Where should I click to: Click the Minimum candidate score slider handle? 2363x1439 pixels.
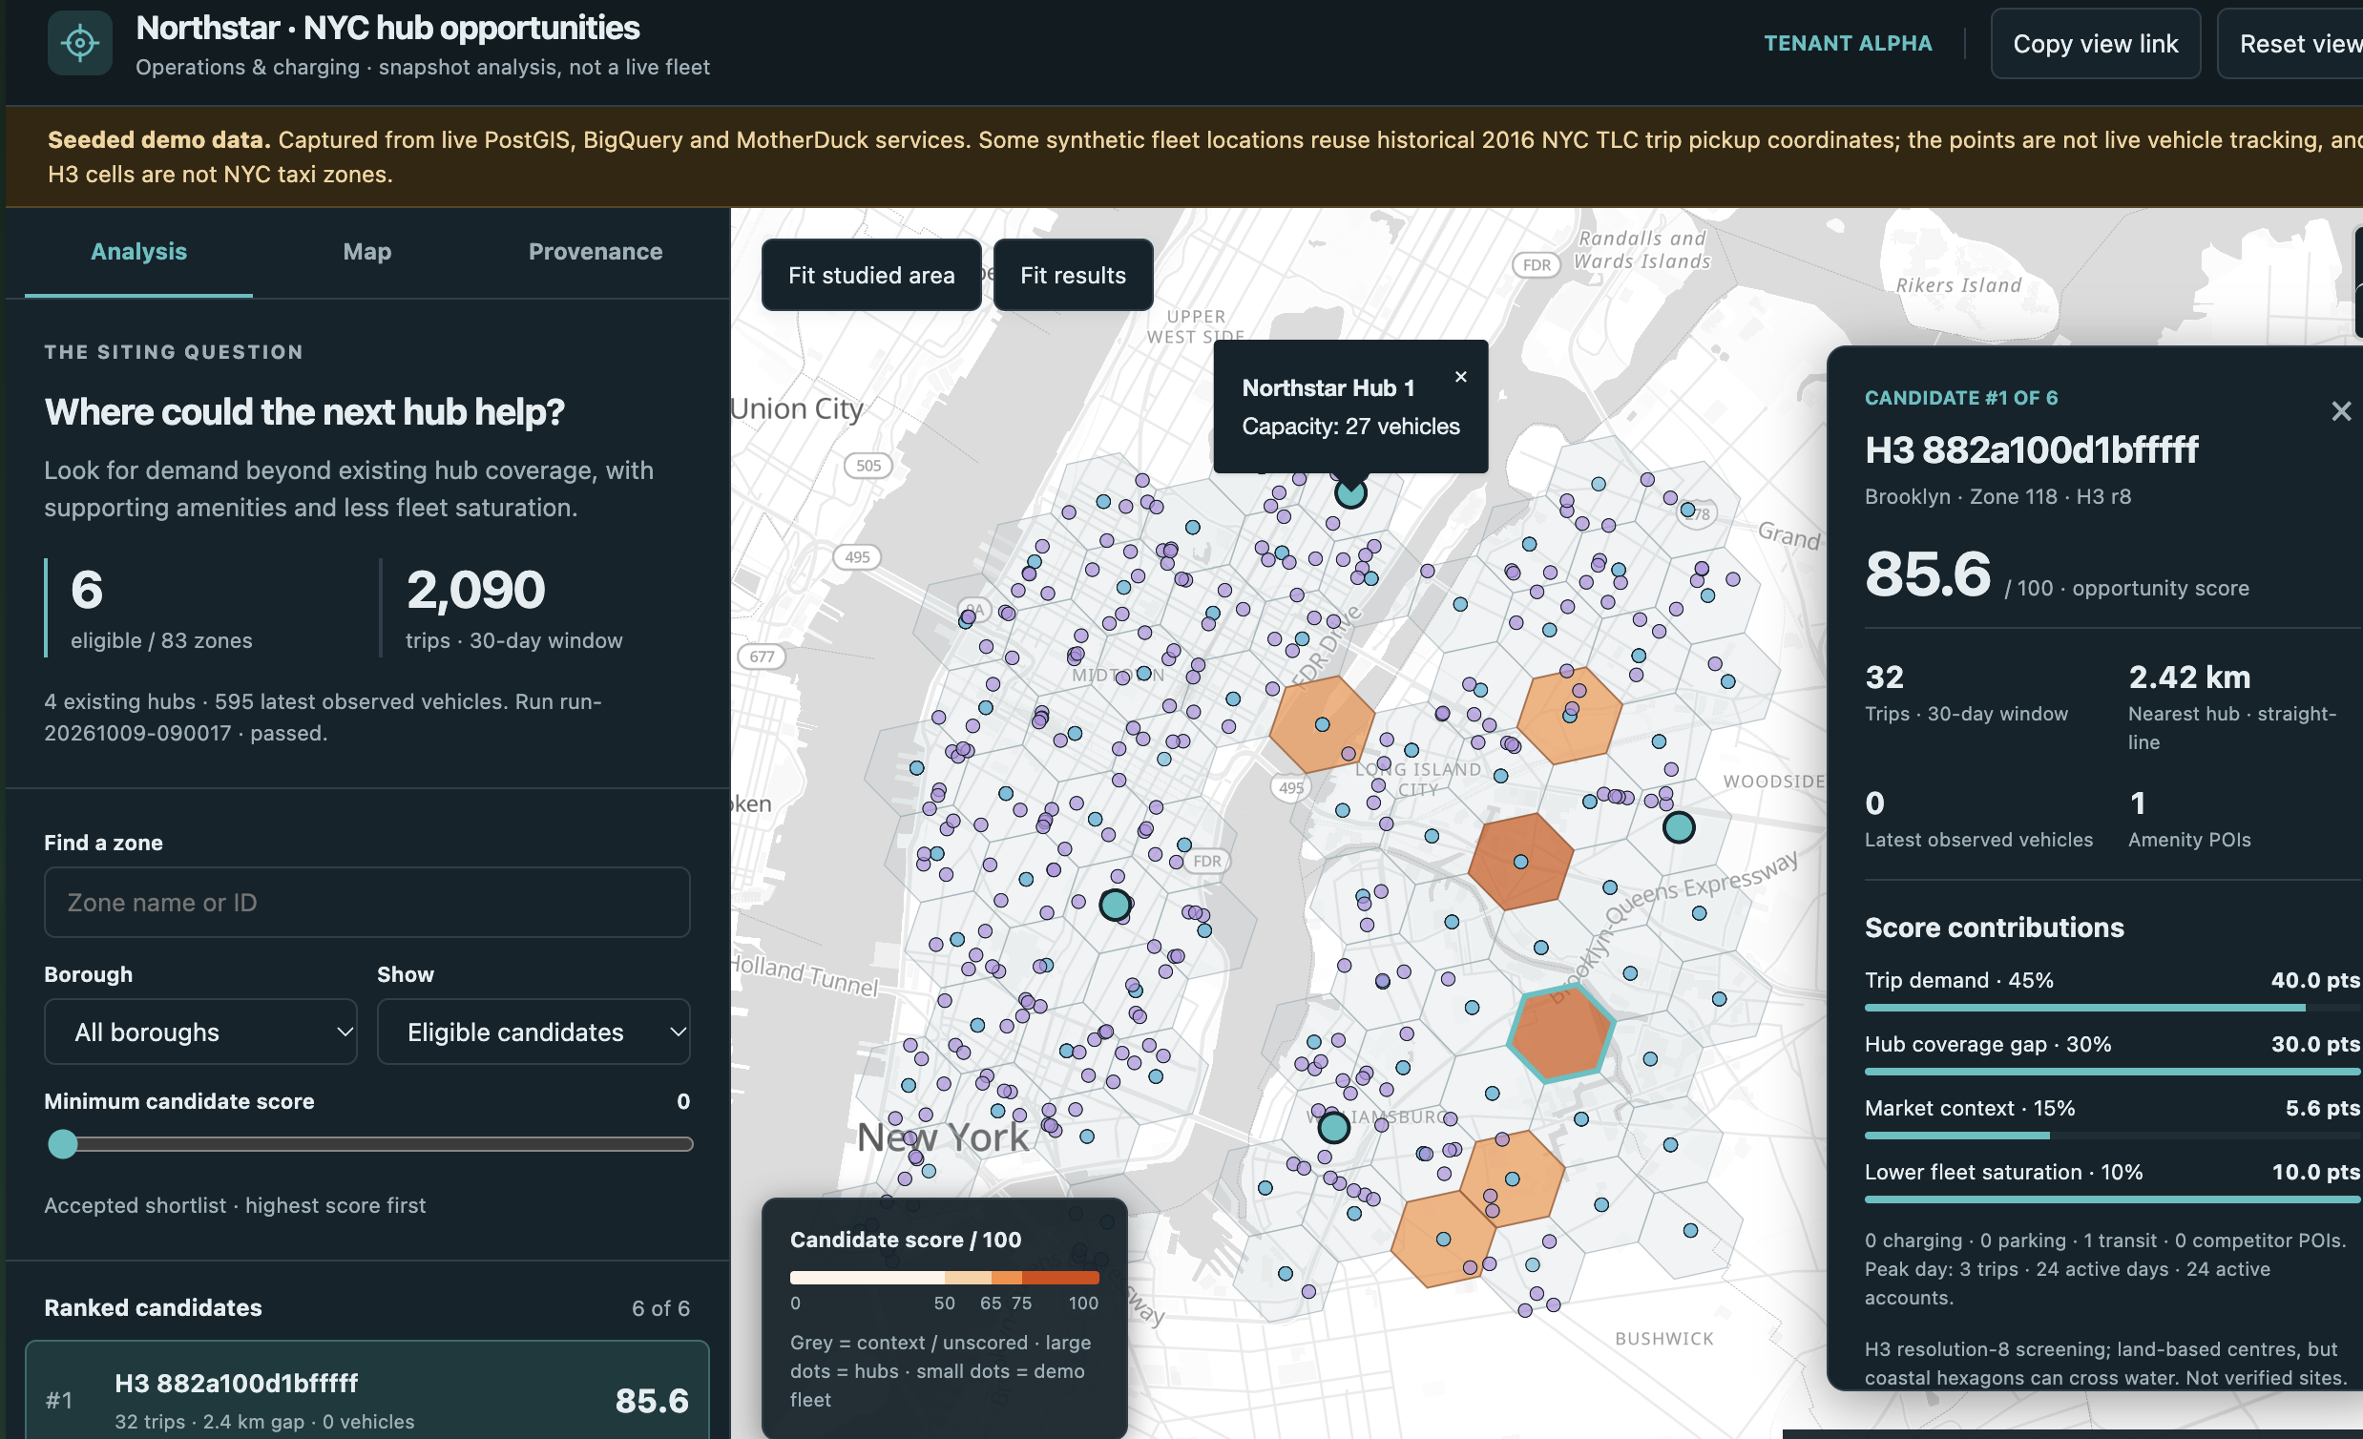[x=63, y=1144]
